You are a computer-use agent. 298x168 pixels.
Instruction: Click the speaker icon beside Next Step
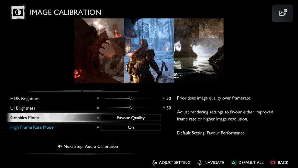[x=60, y=147]
